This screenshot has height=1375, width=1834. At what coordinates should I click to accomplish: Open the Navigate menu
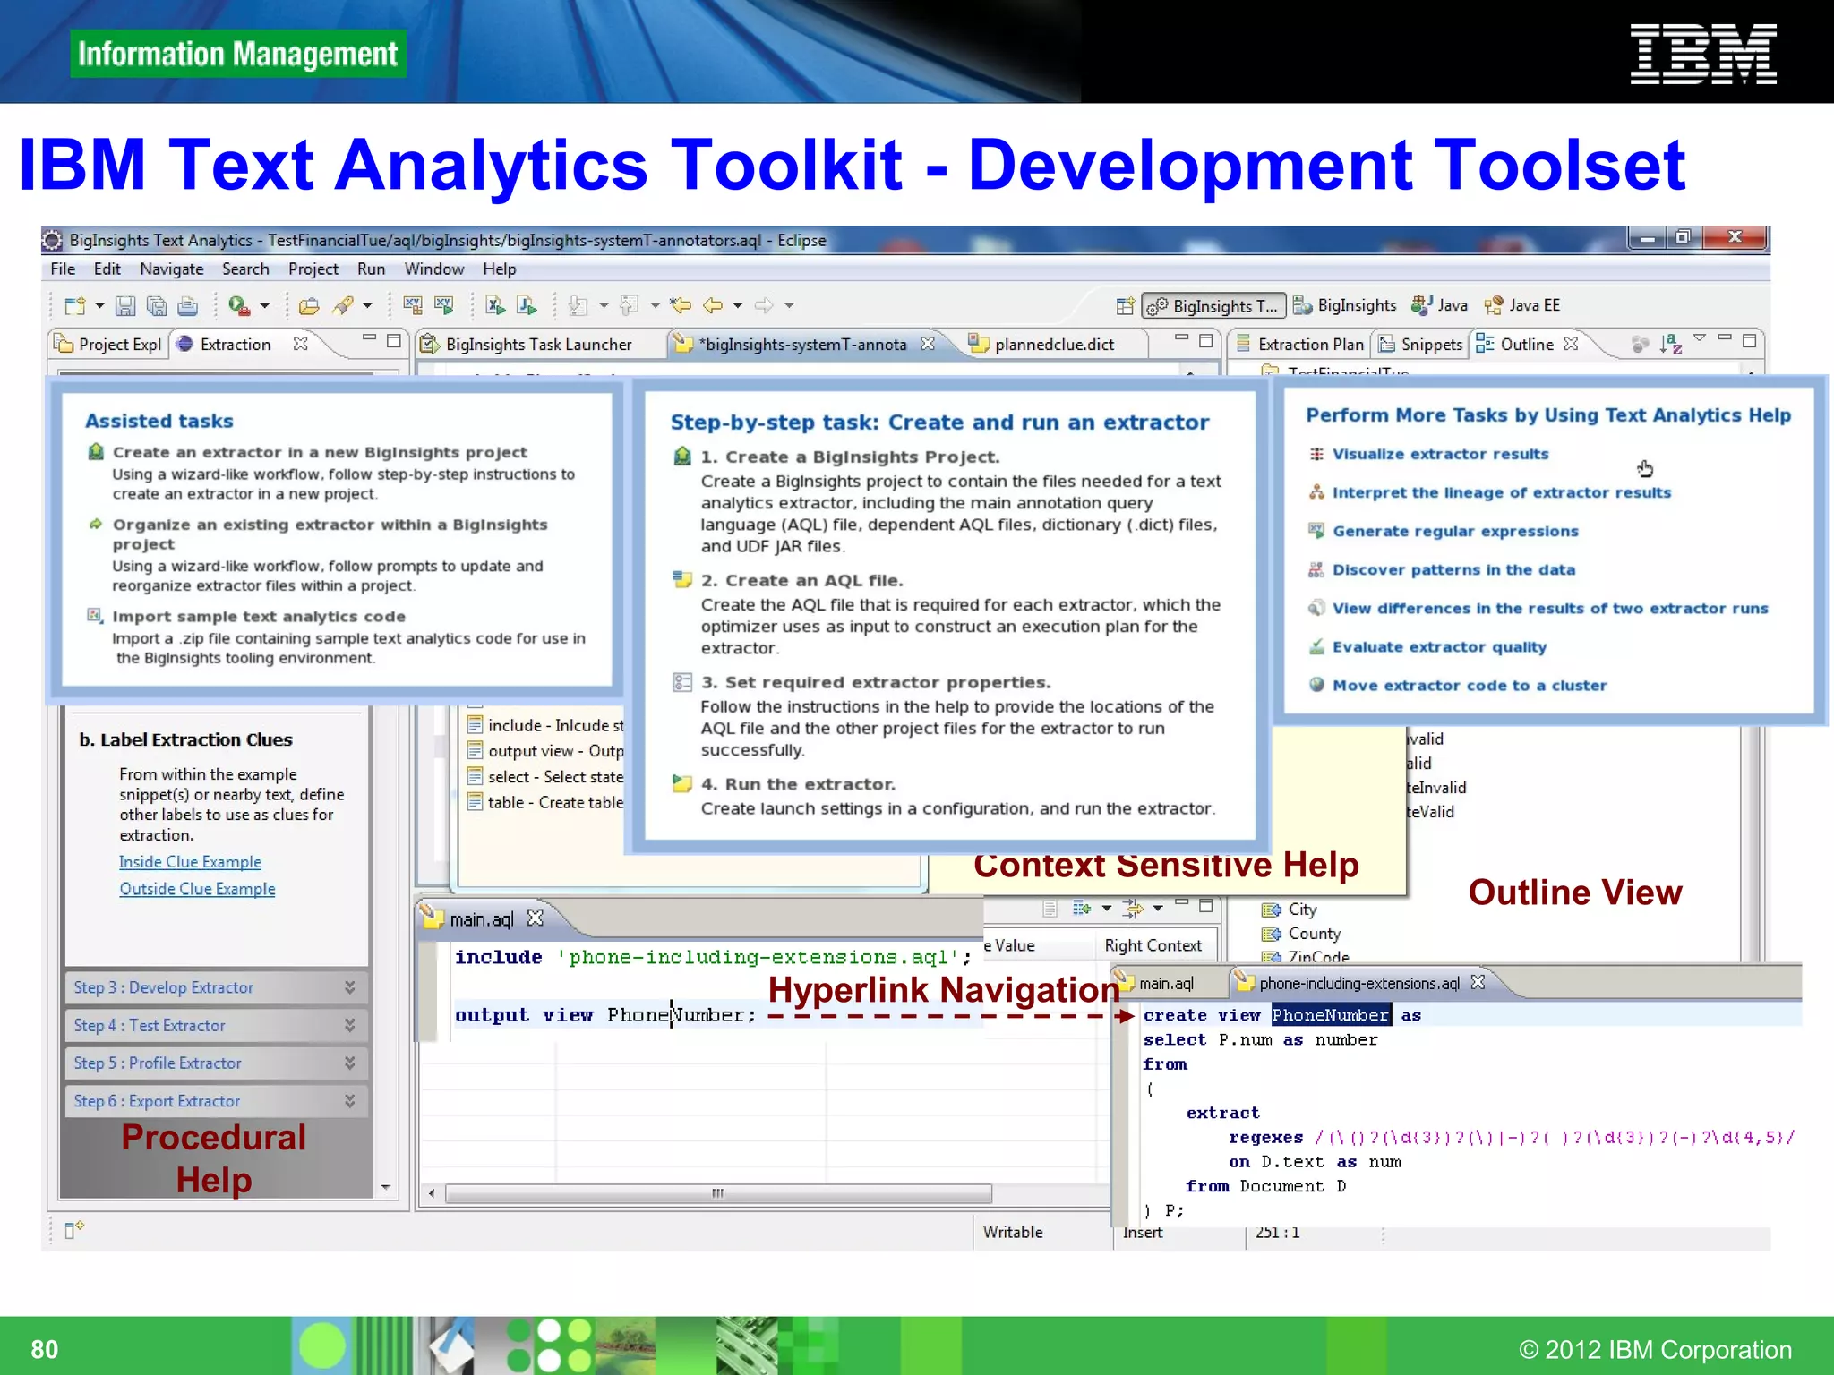[171, 269]
